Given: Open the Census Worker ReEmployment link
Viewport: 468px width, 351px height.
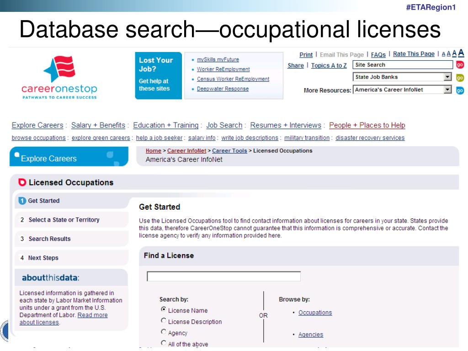Looking at the screenshot, I should [x=233, y=79].
